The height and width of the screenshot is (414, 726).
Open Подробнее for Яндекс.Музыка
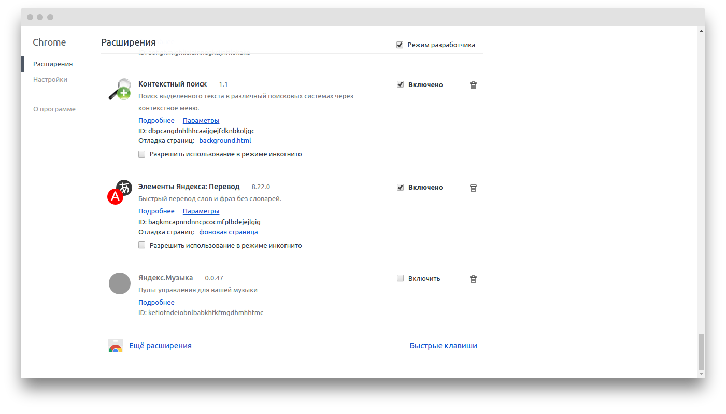[156, 302]
